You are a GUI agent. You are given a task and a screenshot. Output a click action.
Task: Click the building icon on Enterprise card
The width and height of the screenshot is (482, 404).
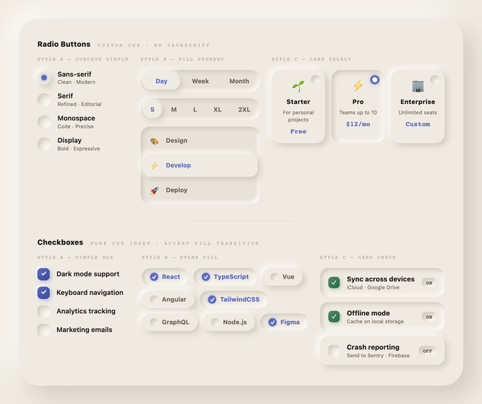(418, 87)
